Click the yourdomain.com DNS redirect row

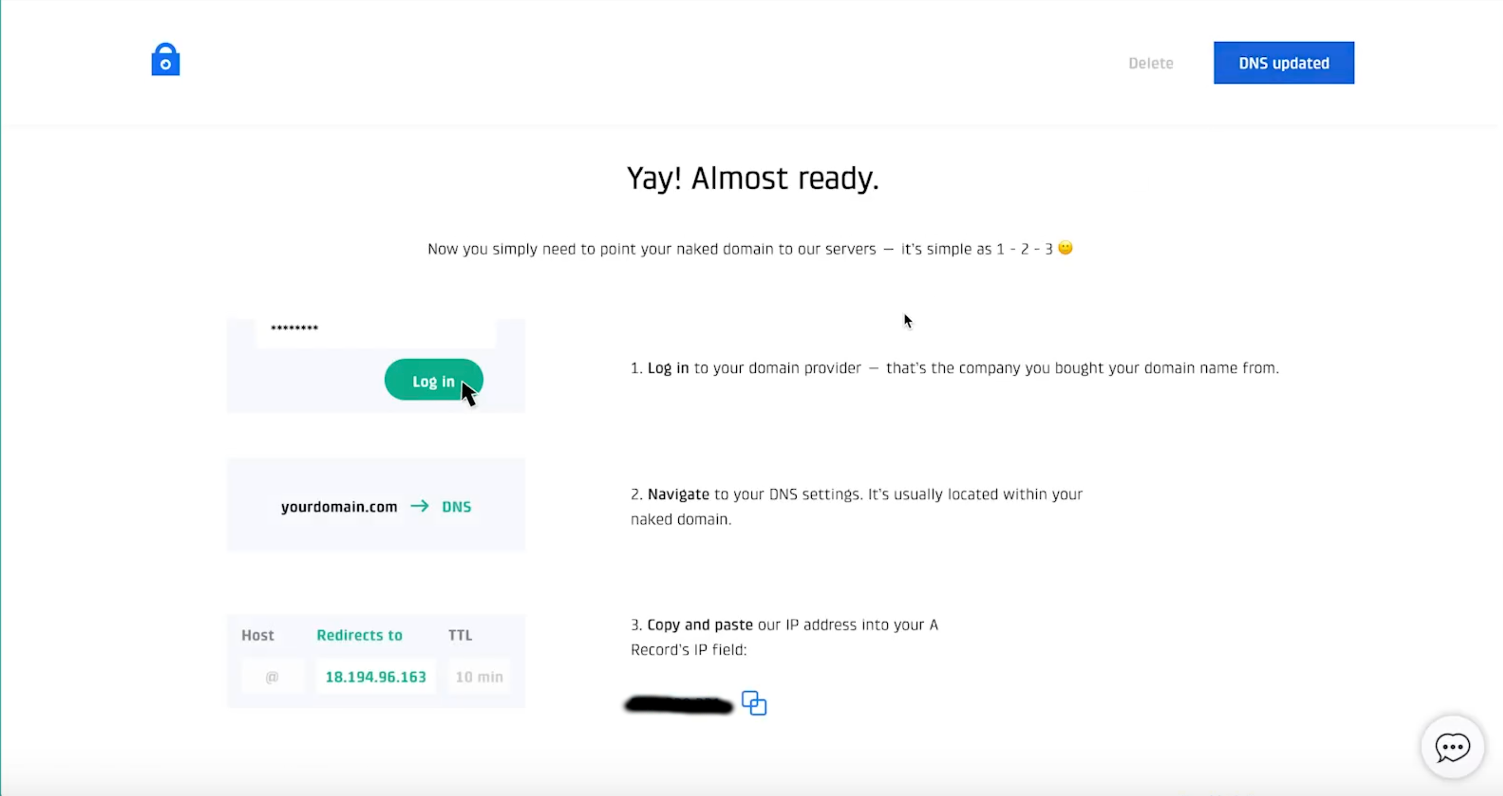coord(375,506)
